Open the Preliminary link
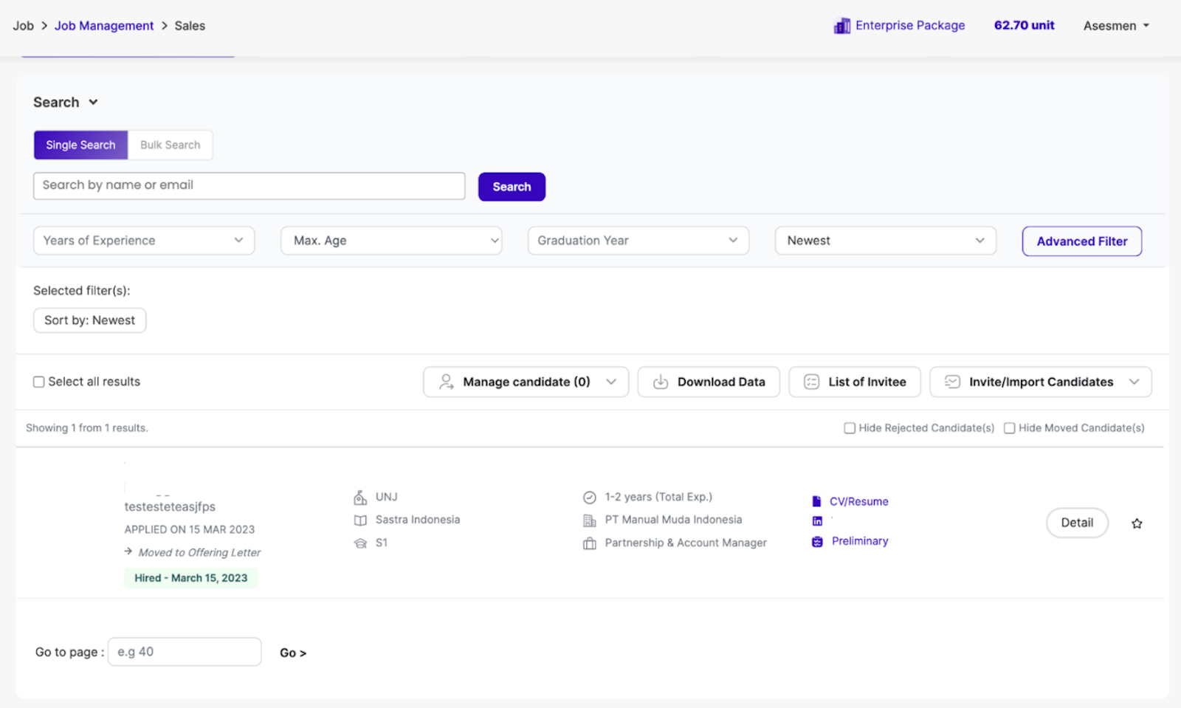 point(860,541)
